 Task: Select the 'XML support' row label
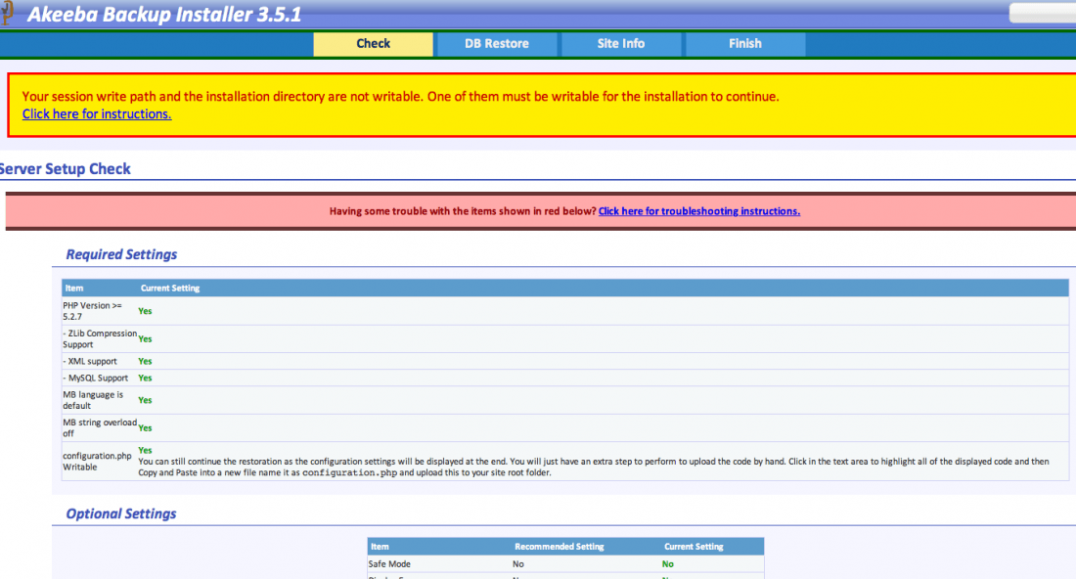click(90, 361)
